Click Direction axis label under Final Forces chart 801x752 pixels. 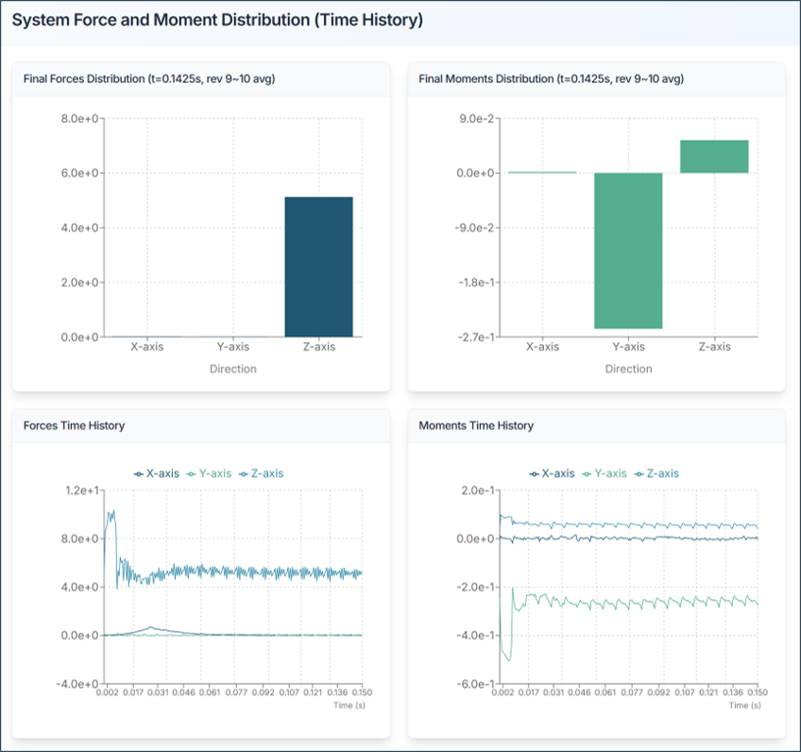(x=232, y=368)
